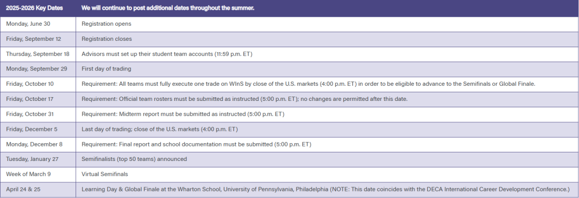
Task: Click the Learning Day & Global Finale description
Action: click(x=326, y=189)
